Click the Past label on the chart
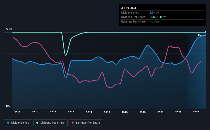 click(201, 35)
